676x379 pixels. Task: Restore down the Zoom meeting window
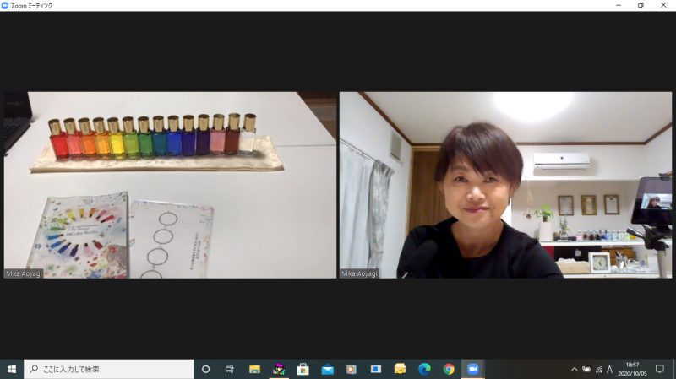(x=640, y=5)
